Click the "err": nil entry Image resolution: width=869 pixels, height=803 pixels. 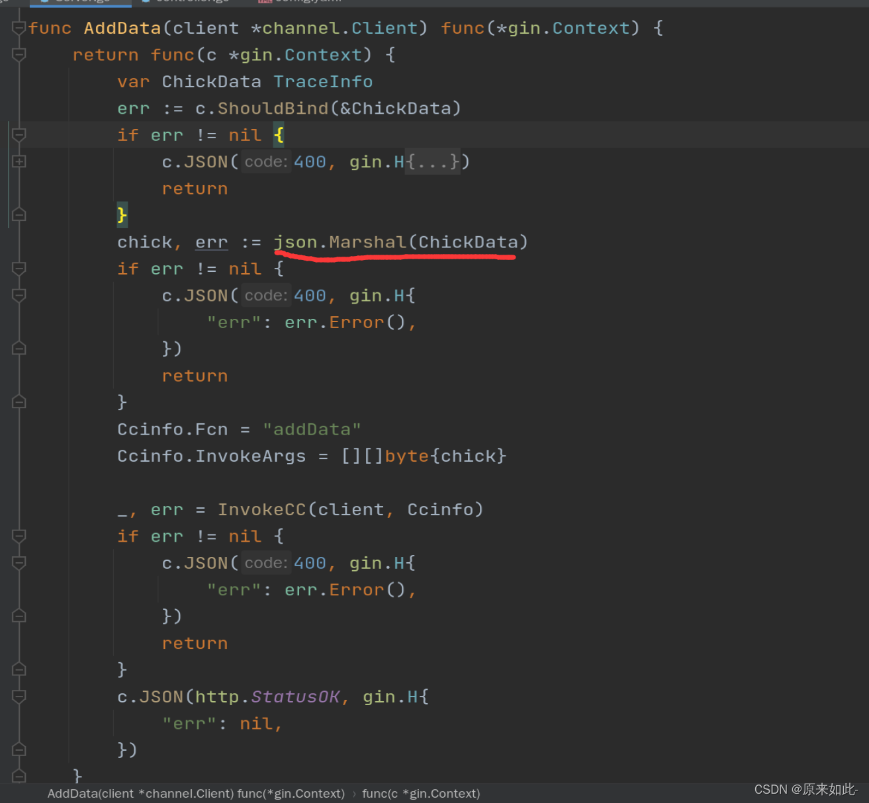pos(222,724)
